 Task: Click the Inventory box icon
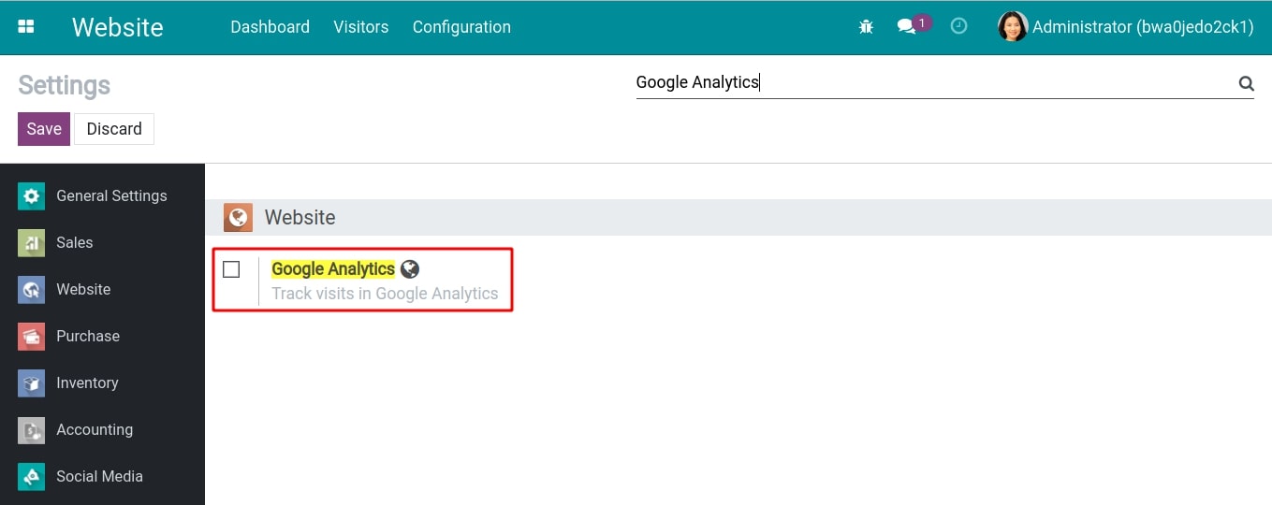(x=31, y=383)
